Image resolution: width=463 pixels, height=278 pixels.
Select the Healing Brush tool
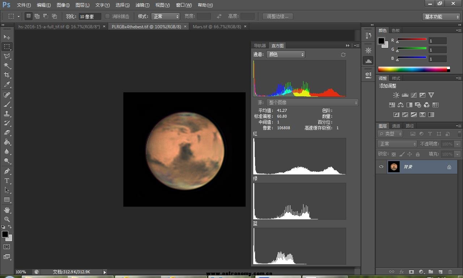[x=7, y=95]
